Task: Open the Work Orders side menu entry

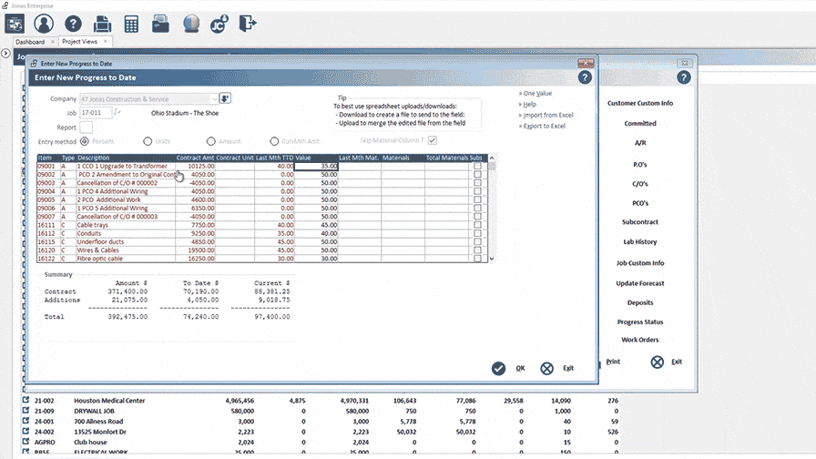Action: pos(640,340)
